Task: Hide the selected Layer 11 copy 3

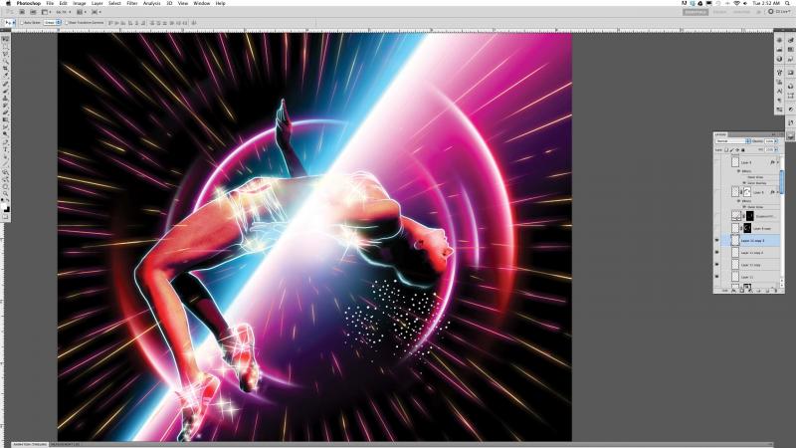Action: click(x=717, y=241)
